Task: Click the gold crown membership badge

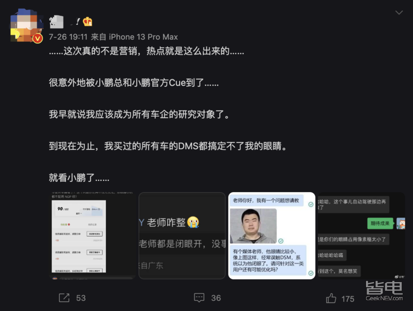Action: 87,22
